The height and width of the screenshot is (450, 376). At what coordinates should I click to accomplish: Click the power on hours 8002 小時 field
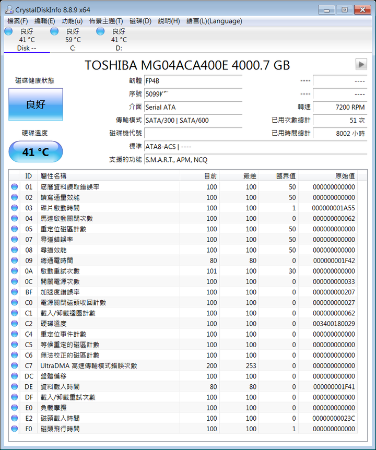[340, 134]
